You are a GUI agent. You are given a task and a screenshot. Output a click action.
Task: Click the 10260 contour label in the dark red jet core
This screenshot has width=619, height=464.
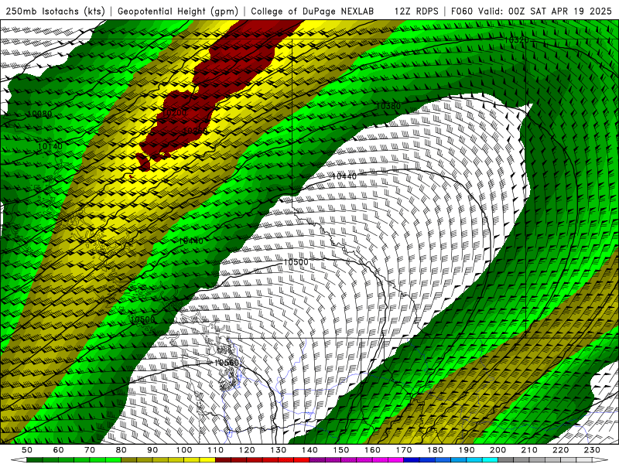click(x=195, y=131)
